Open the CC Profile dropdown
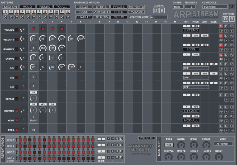 point(214,7)
